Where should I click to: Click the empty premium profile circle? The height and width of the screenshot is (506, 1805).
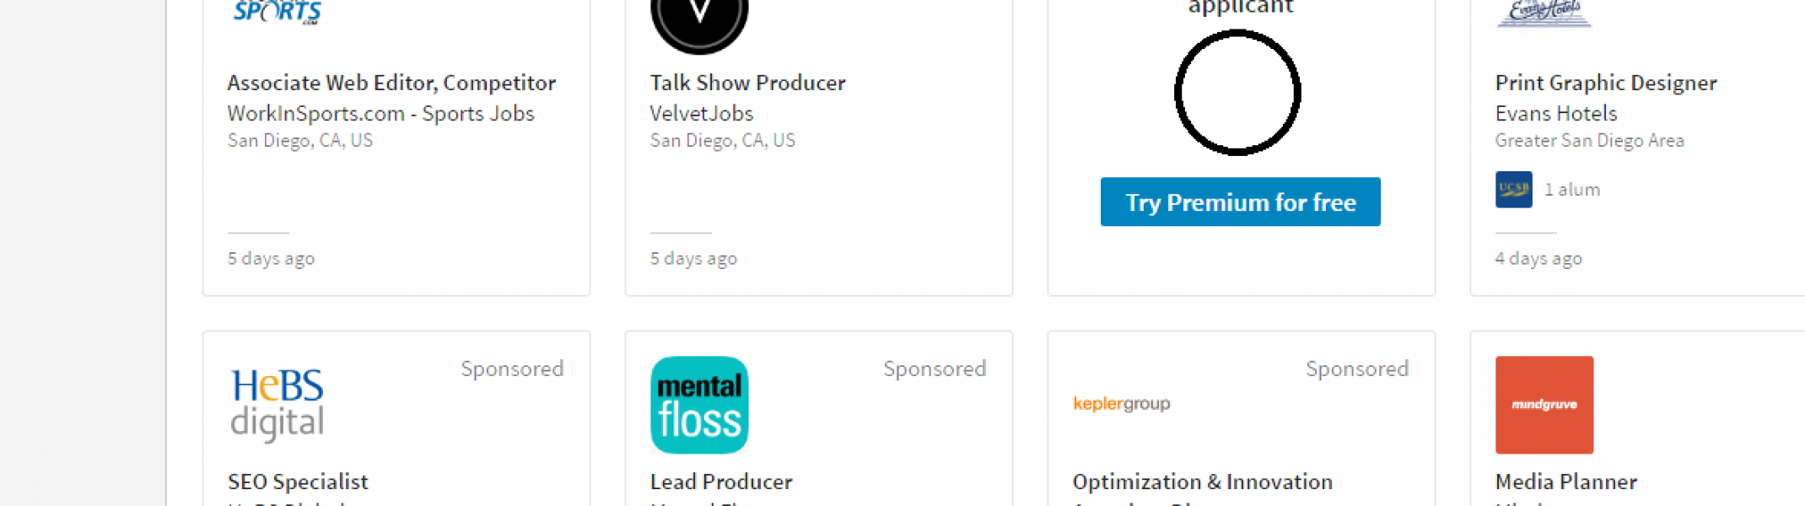(1237, 93)
